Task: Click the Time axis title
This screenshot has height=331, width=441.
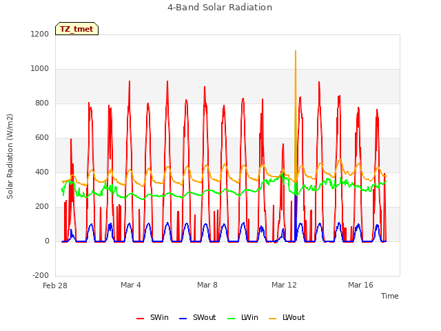Action: (390, 296)
